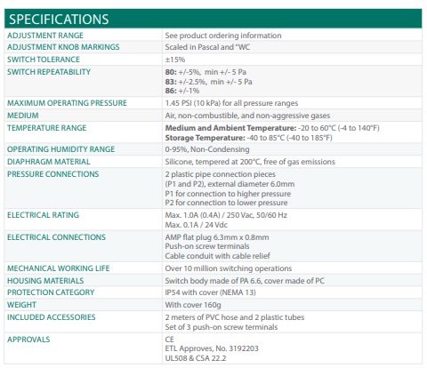
Task: Click '0-95%, Non-Condensing' value
Action: coord(207,149)
